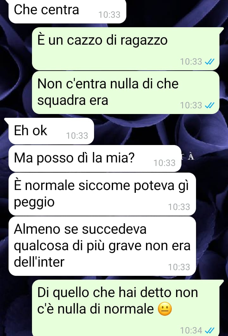This screenshot has height=336, width=228.
Task: Tap the word "dell'inter" in the message
Action: [39, 262]
